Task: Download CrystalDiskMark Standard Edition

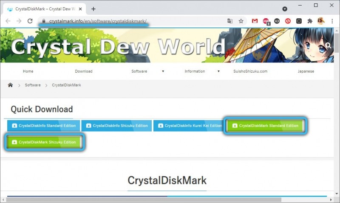Action: [265, 126]
